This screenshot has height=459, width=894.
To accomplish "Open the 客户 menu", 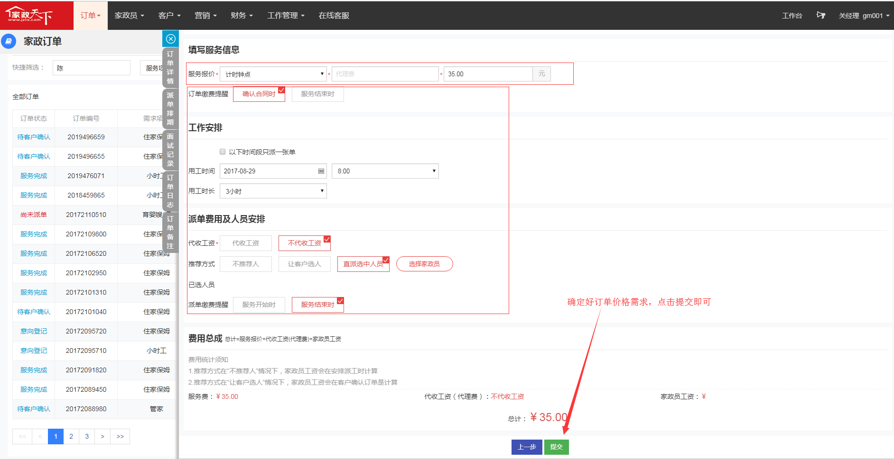I will click(169, 15).
